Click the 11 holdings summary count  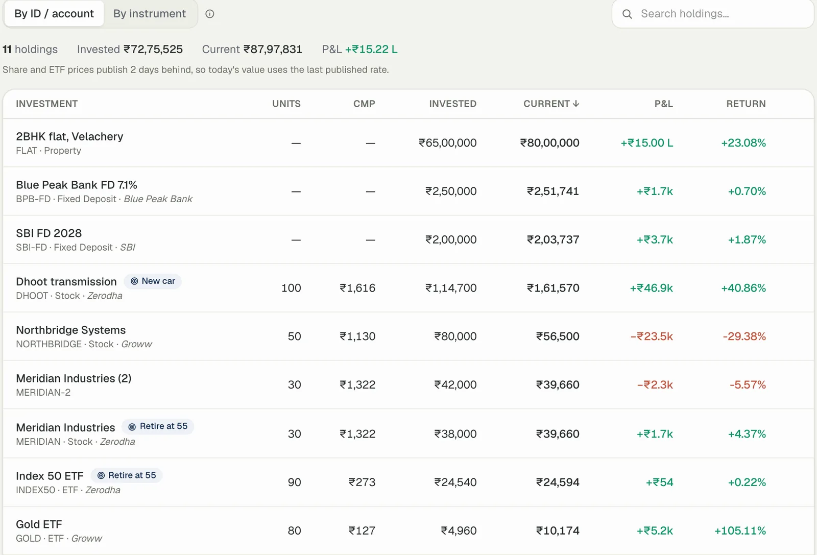30,50
